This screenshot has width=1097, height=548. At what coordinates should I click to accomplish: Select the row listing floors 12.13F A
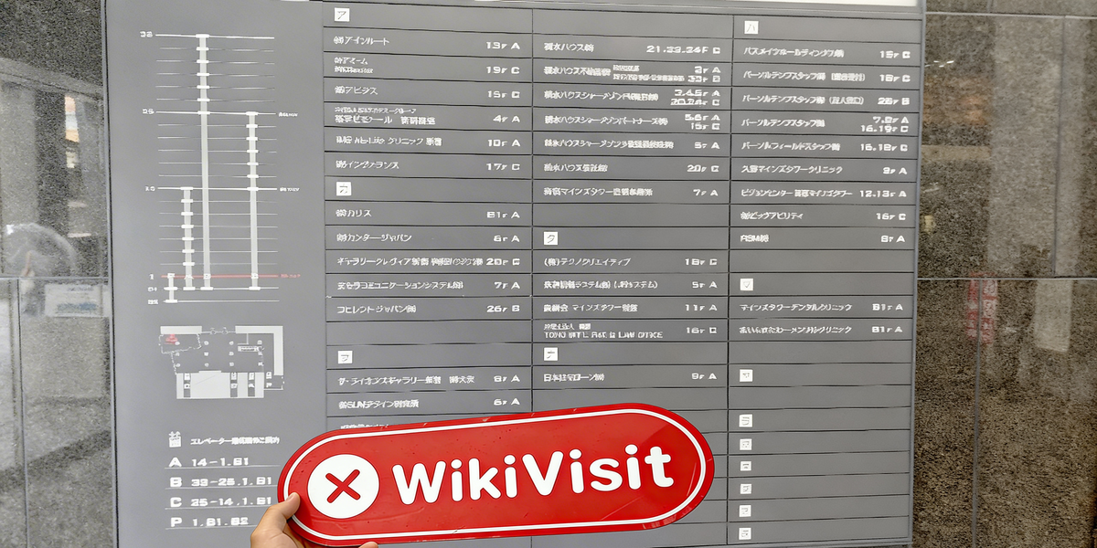(x=825, y=193)
